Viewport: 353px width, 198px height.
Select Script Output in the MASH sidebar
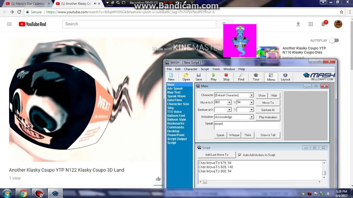(x=177, y=139)
